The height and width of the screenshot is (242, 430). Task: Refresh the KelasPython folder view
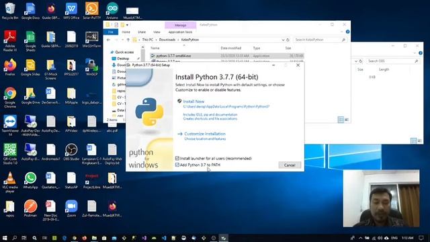[288, 40]
